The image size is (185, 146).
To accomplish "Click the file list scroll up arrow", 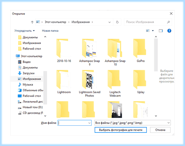I will click(156, 37).
